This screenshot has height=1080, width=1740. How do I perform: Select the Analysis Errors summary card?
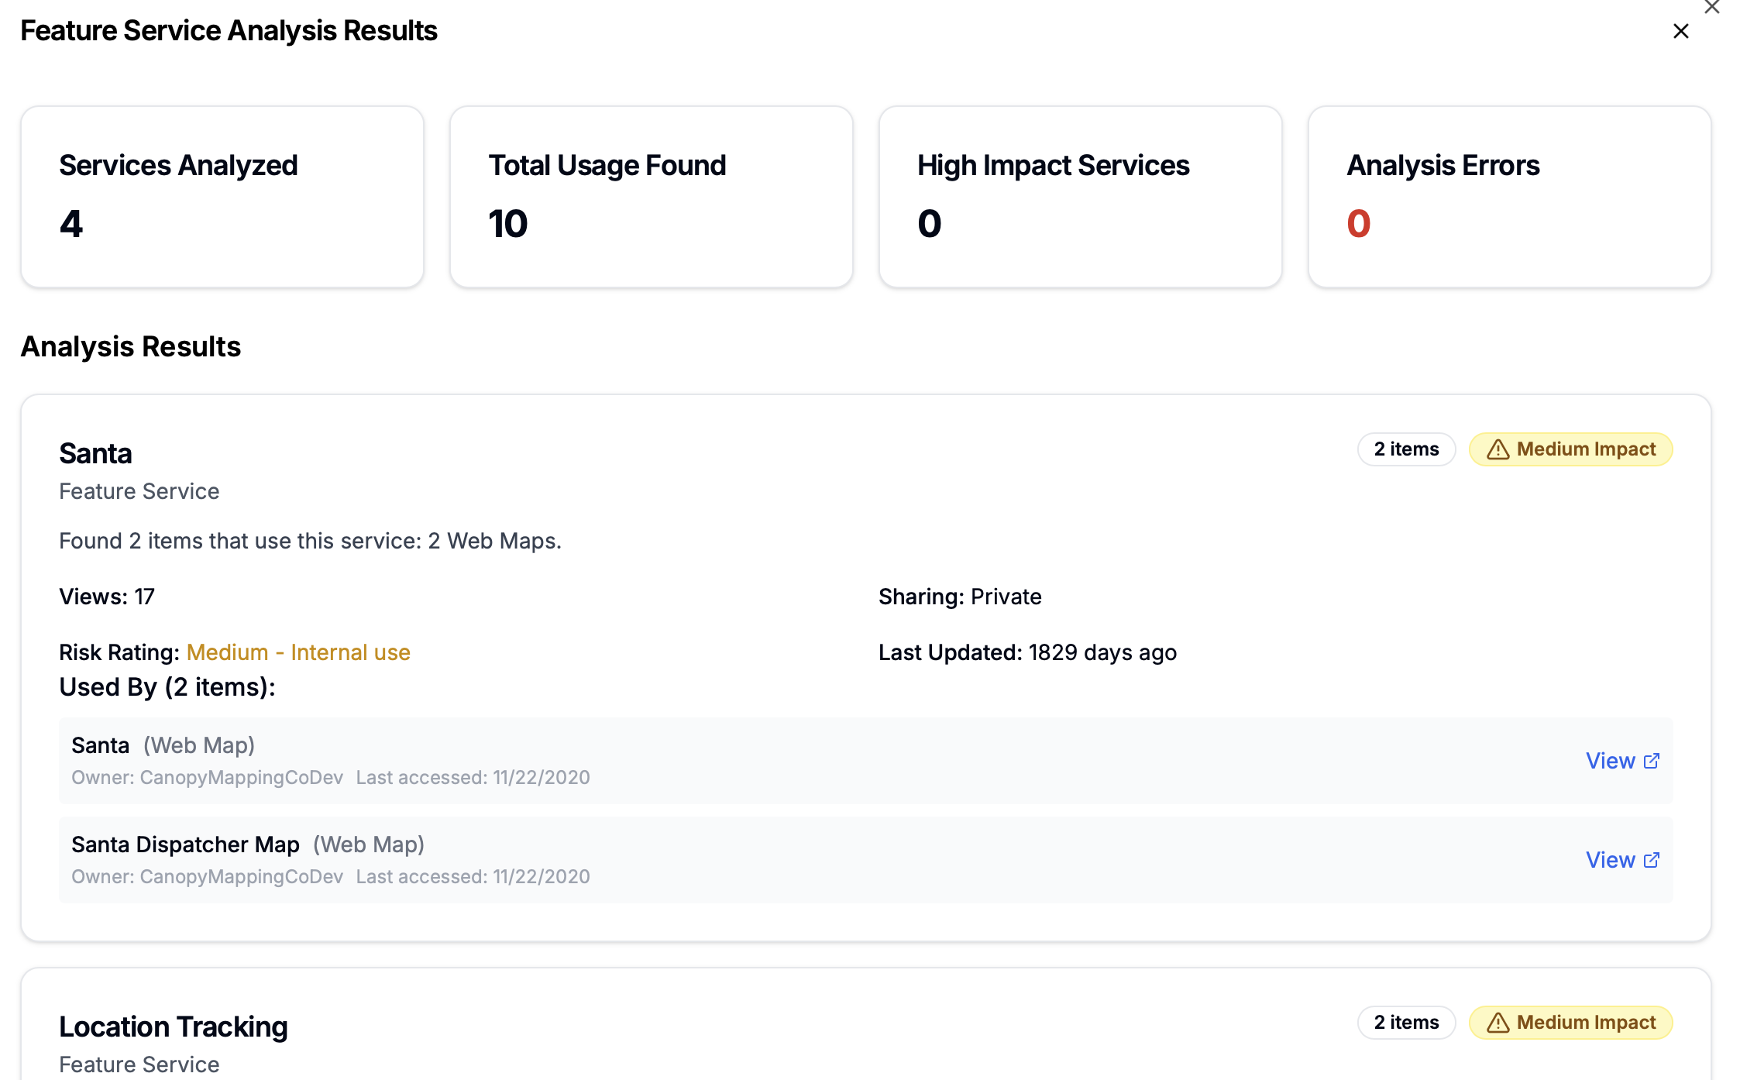1509,197
